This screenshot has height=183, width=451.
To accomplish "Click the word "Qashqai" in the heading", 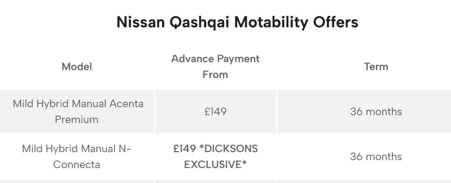I will (196, 22).
